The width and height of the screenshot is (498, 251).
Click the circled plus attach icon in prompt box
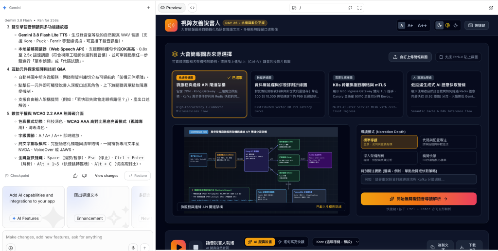11,248
